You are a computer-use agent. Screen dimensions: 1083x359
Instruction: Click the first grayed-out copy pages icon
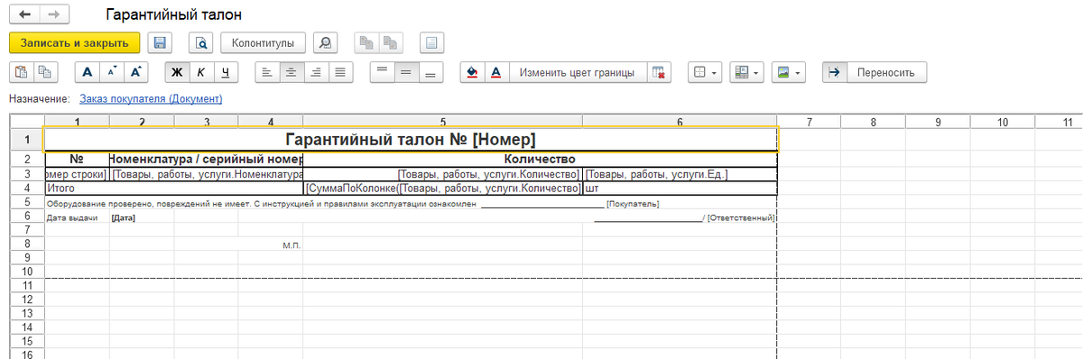(x=366, y=42)
